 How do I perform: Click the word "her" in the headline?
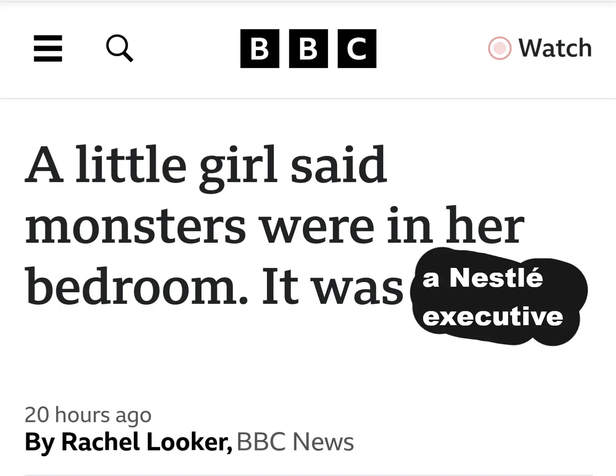pyautogui.click(x=485, y=226)
